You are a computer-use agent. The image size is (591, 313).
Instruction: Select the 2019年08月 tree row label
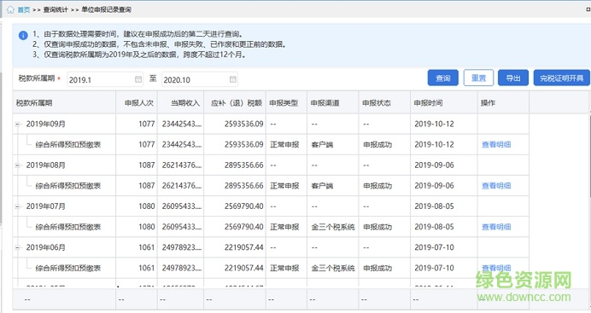point(45,165)
